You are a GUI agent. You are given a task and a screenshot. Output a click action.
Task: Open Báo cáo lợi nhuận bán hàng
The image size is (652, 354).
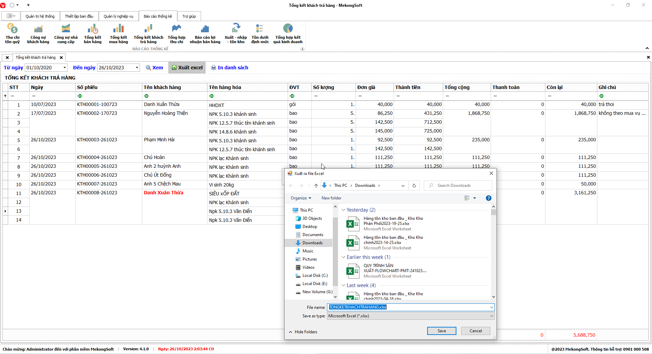pos(205,33)
